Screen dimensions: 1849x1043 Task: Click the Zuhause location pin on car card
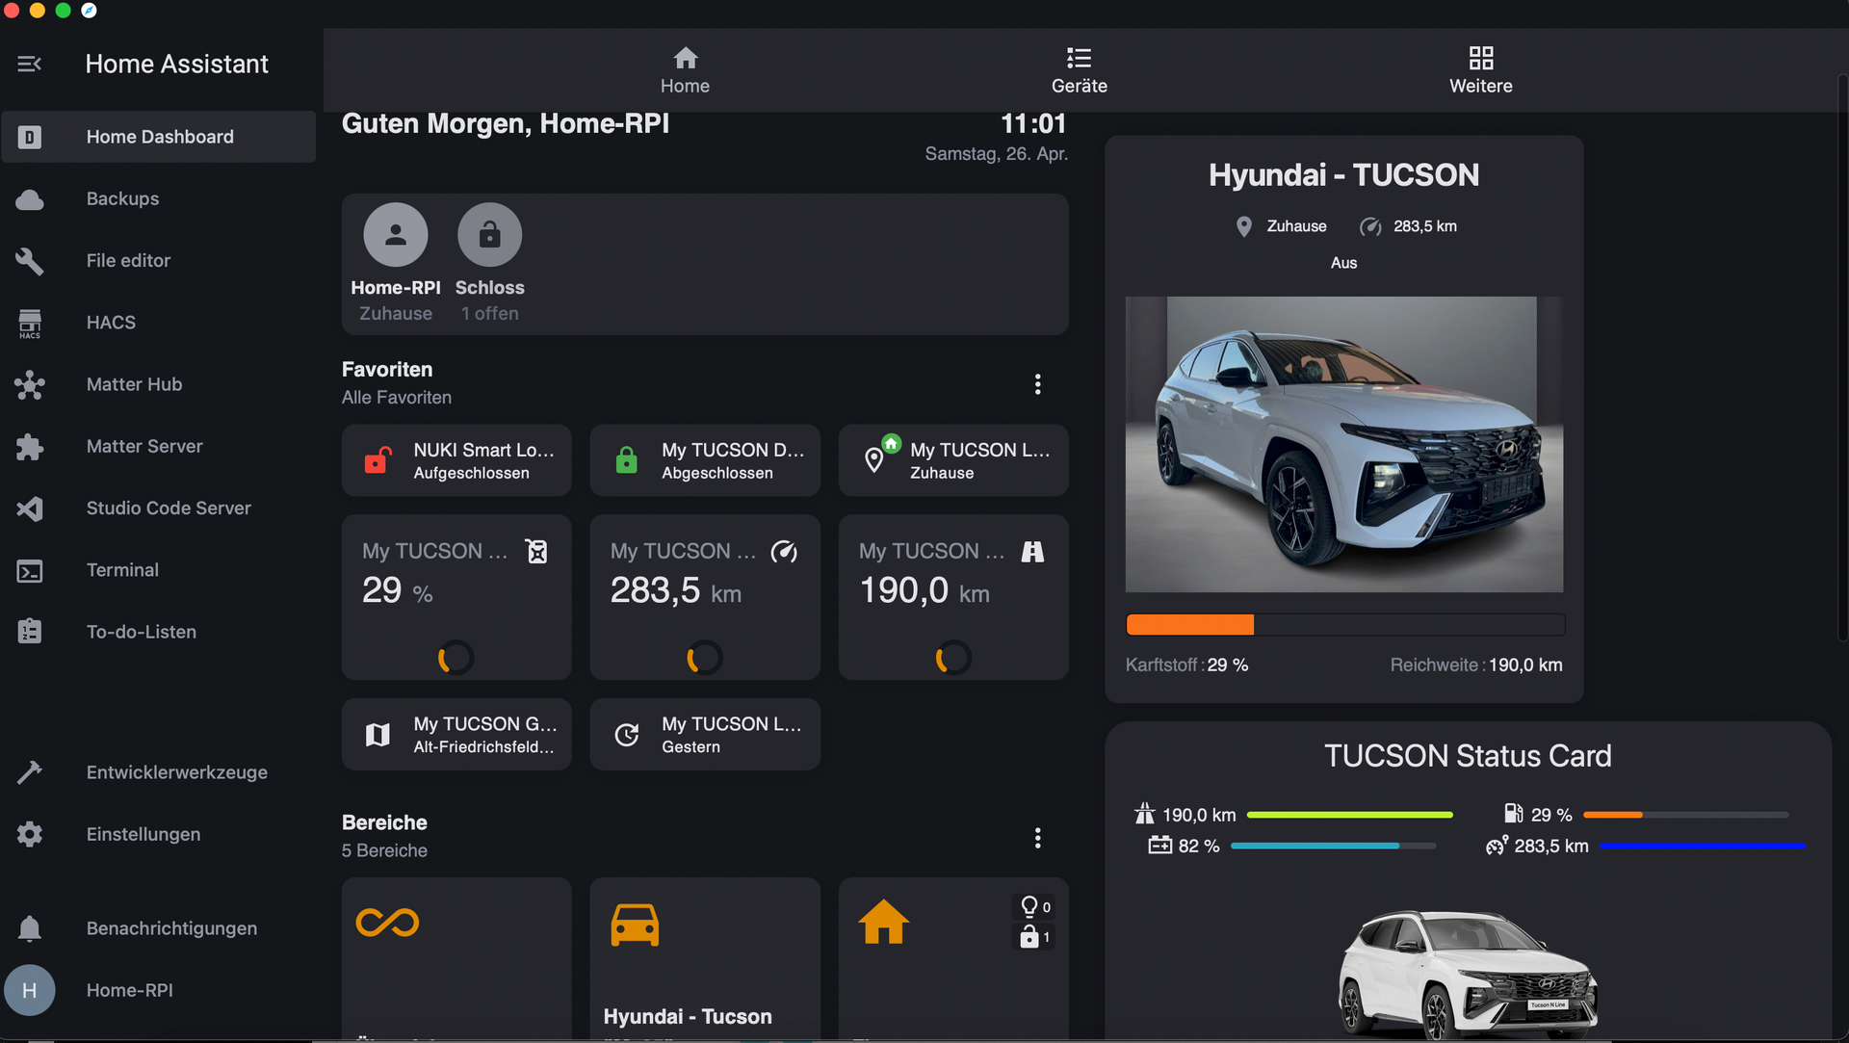(1244, 226)
